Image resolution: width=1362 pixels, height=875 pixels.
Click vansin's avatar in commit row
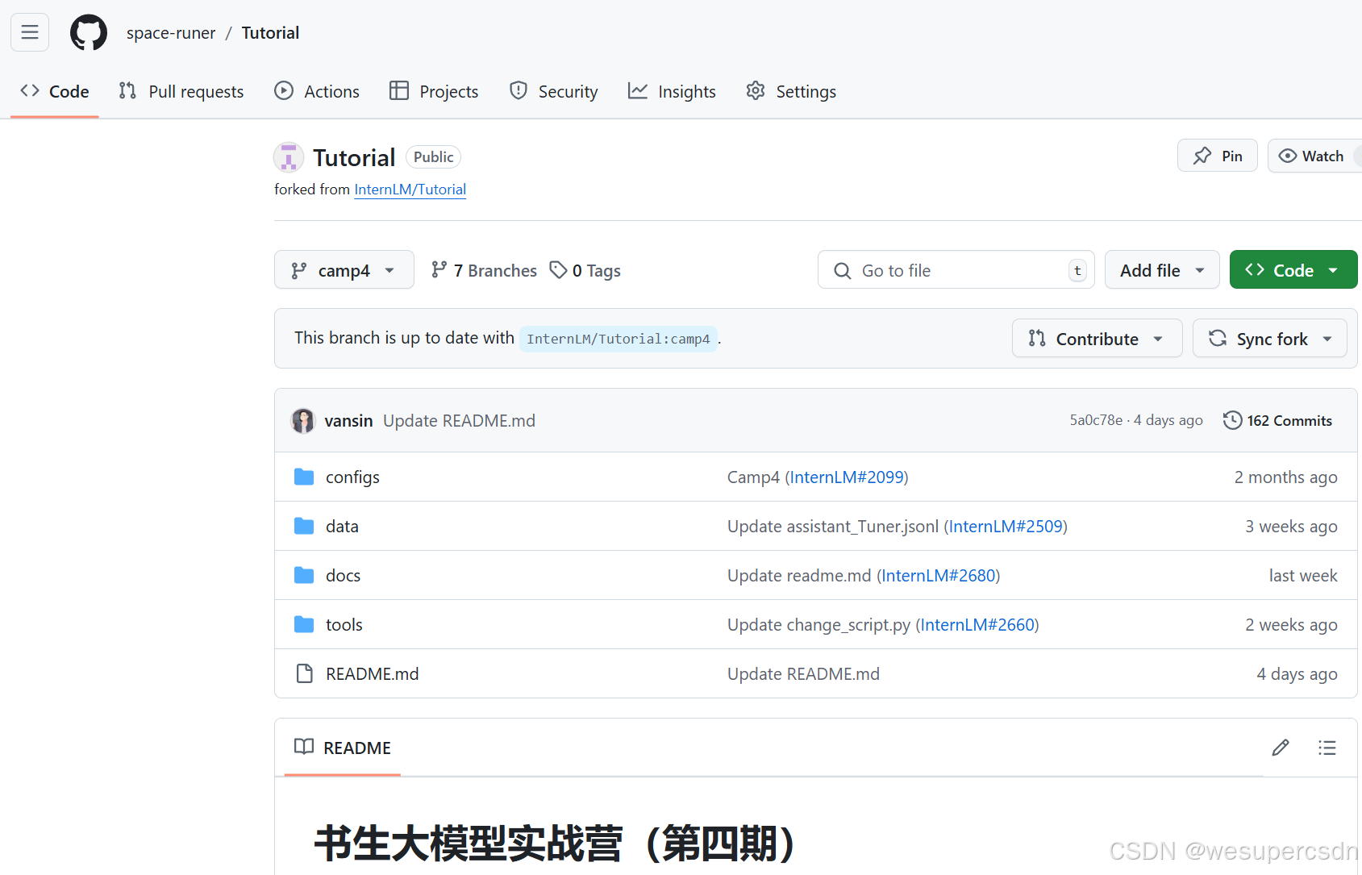(303, 420)
